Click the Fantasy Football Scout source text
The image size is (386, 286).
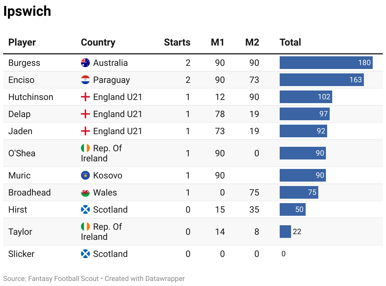point(63,279)
